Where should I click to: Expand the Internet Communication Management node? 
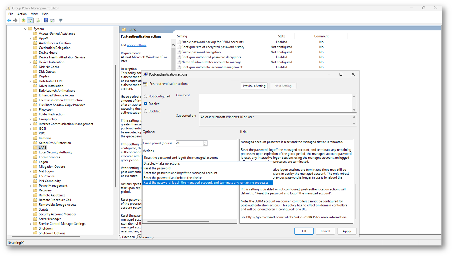click(30, 124)
